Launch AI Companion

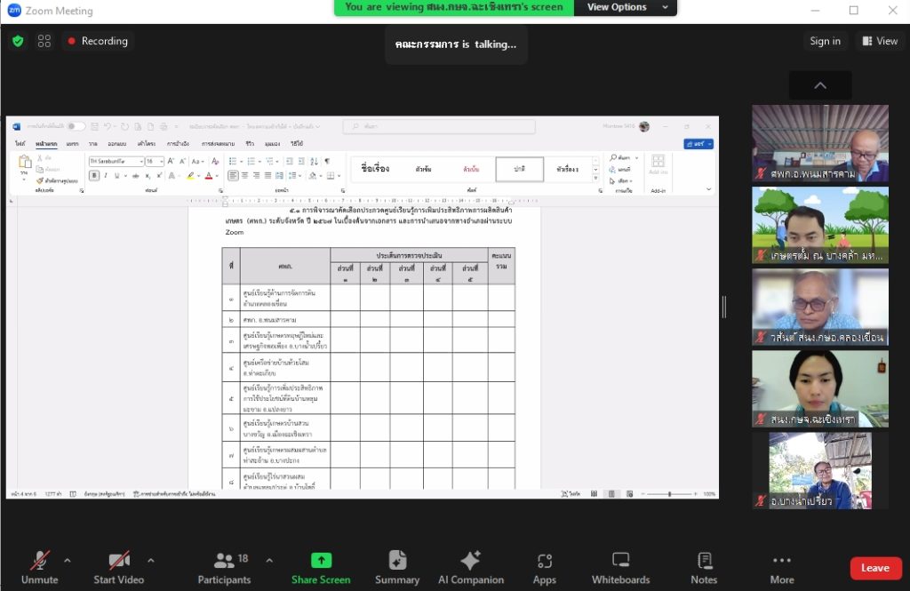click(x=470, y=568)
